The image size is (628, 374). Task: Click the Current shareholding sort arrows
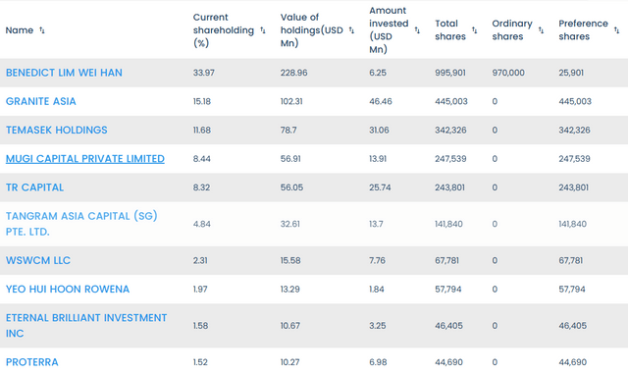pyautogui.click(x=263, y=30)
